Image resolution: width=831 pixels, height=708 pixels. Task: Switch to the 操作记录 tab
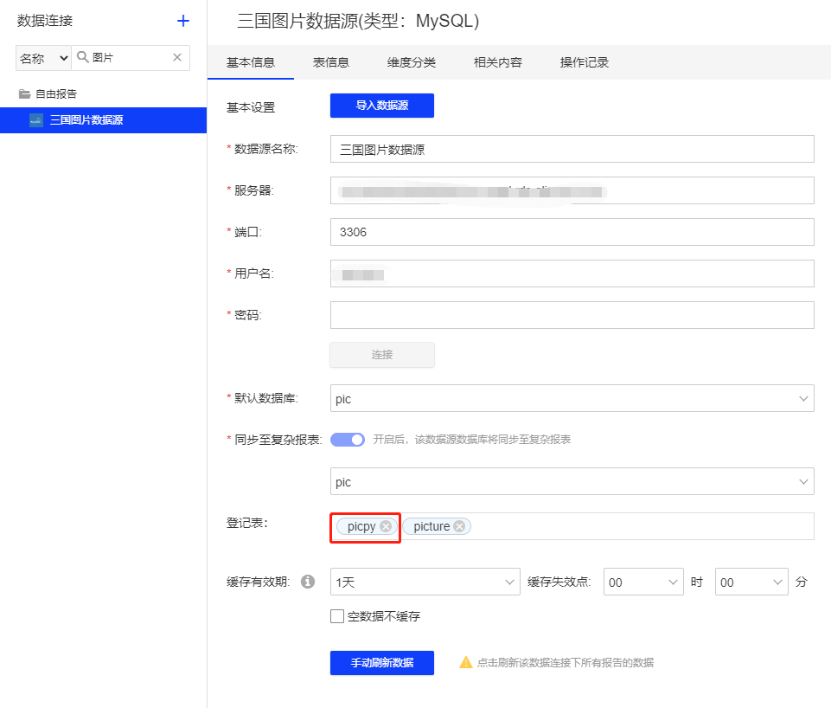(585, 62)
